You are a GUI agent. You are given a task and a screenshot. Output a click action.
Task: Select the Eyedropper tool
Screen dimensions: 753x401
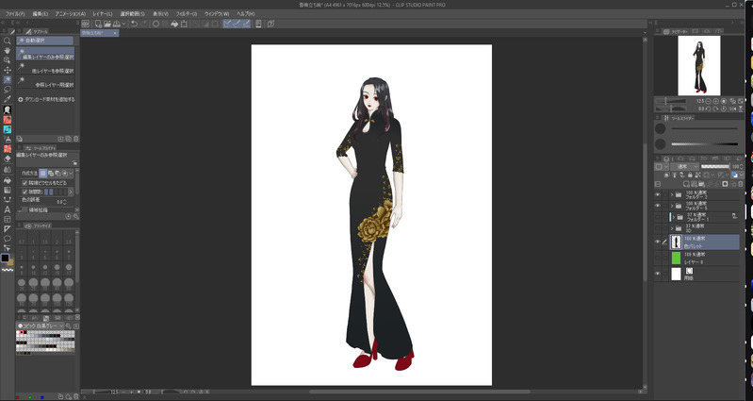pos(8,99)
